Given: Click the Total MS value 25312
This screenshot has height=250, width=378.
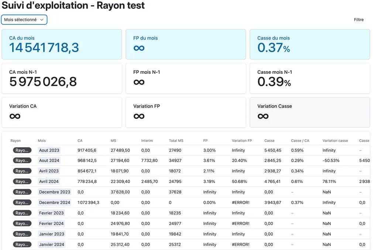Looking at the screenshot, I should point(175,244).
